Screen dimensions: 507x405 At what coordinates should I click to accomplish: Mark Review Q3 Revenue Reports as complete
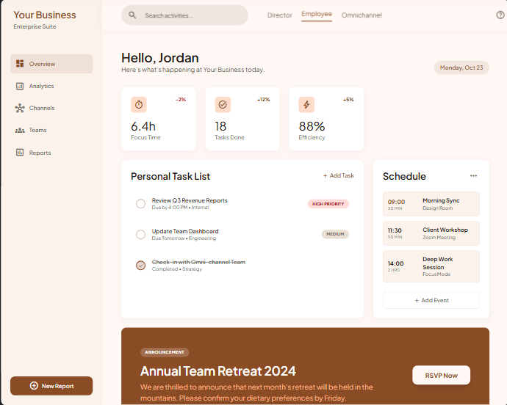[140, 204]
